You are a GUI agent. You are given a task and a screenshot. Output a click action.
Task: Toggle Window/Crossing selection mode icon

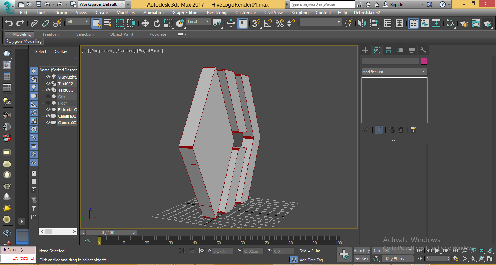pos(131,24)
